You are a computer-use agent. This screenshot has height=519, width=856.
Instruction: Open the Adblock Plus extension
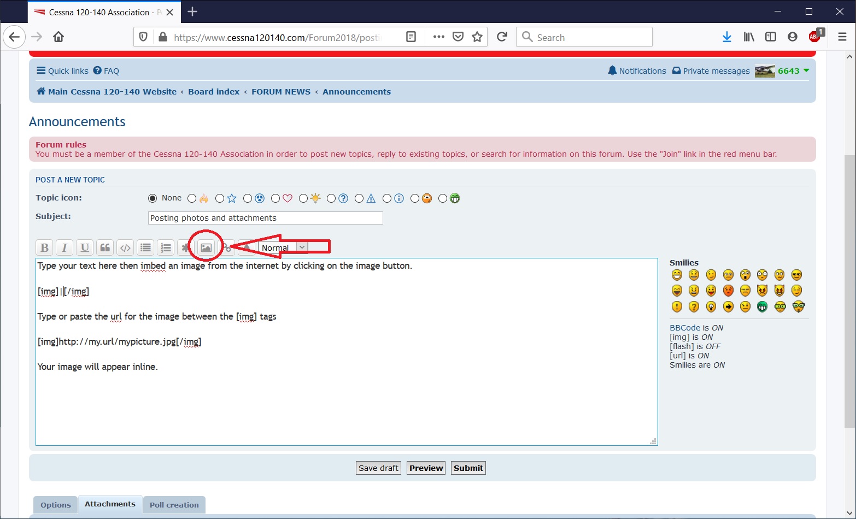tap(815, 37)
